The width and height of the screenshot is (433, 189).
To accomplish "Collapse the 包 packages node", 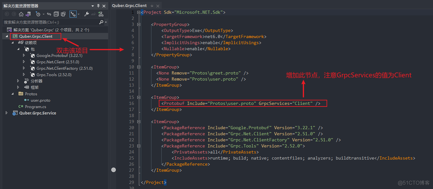I will tap(18, 49).
